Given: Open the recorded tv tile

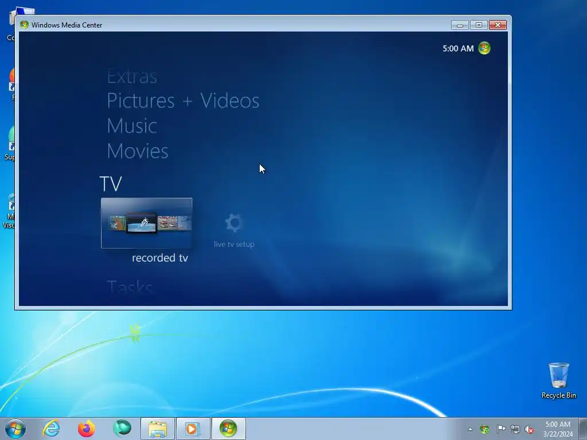Looking at the screenshot, I should [146, 223].
